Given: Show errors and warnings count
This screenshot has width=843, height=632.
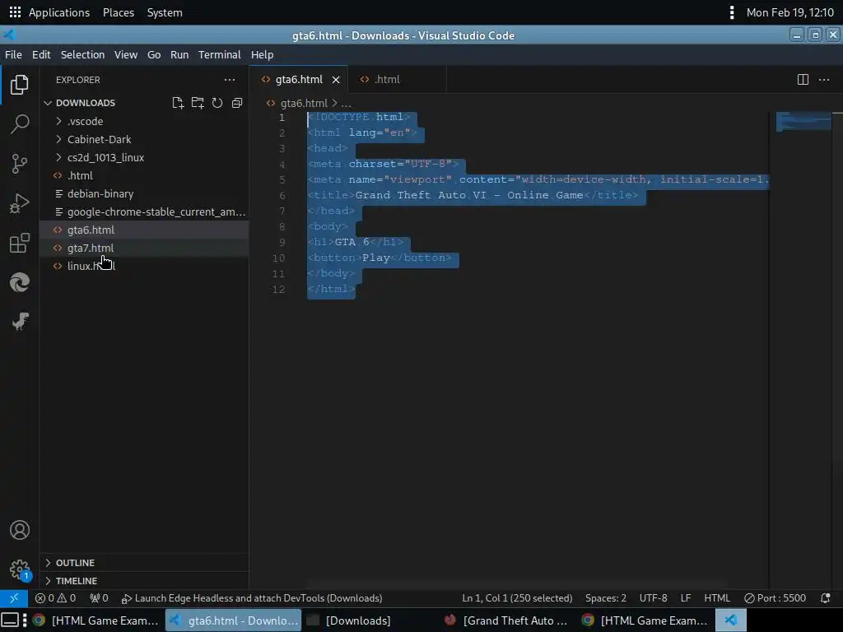Looking at the screenshot, I should pos(55,598).
